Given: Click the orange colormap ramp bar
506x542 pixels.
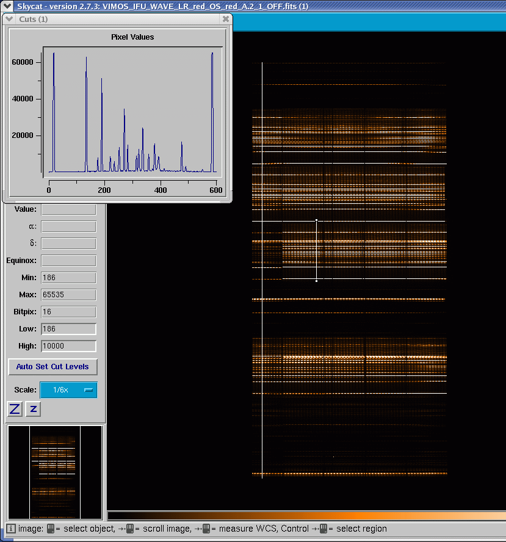Looking at the screenshot, I should pos(306,516).
